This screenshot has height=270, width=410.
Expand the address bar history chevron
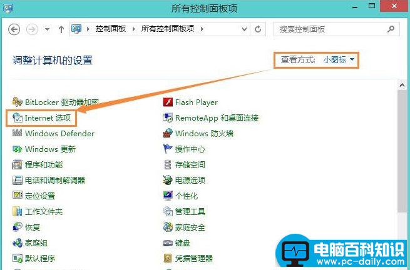point(244,29)
